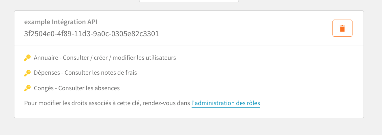382x135 pixels.
Task: Click 'modifier les utilisateurs' text
Action: pos(144,58)
